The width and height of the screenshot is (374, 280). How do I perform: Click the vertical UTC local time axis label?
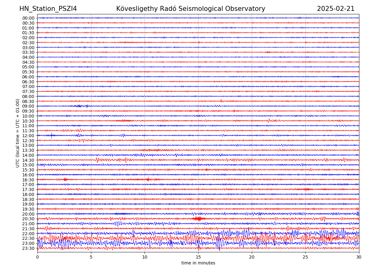18,133
